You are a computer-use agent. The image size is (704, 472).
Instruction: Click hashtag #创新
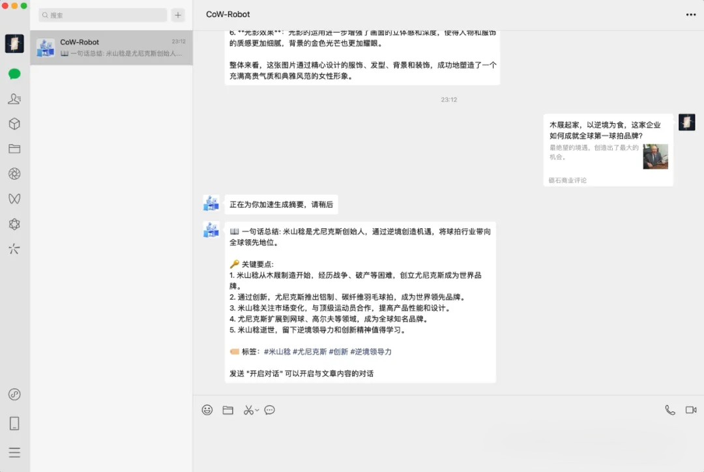[x=338, y=351]
